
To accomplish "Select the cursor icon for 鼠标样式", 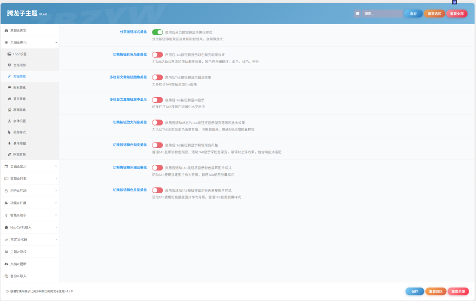I will click(x=9, y=132).
